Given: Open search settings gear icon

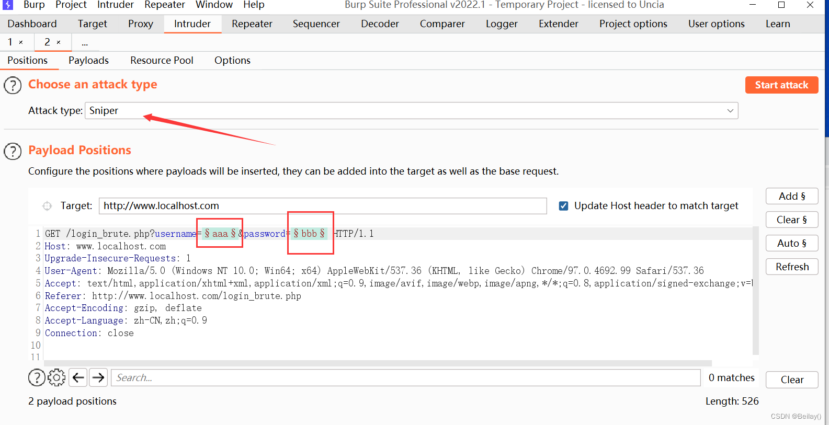Looking at the screenshot, I should click(56, 377).
